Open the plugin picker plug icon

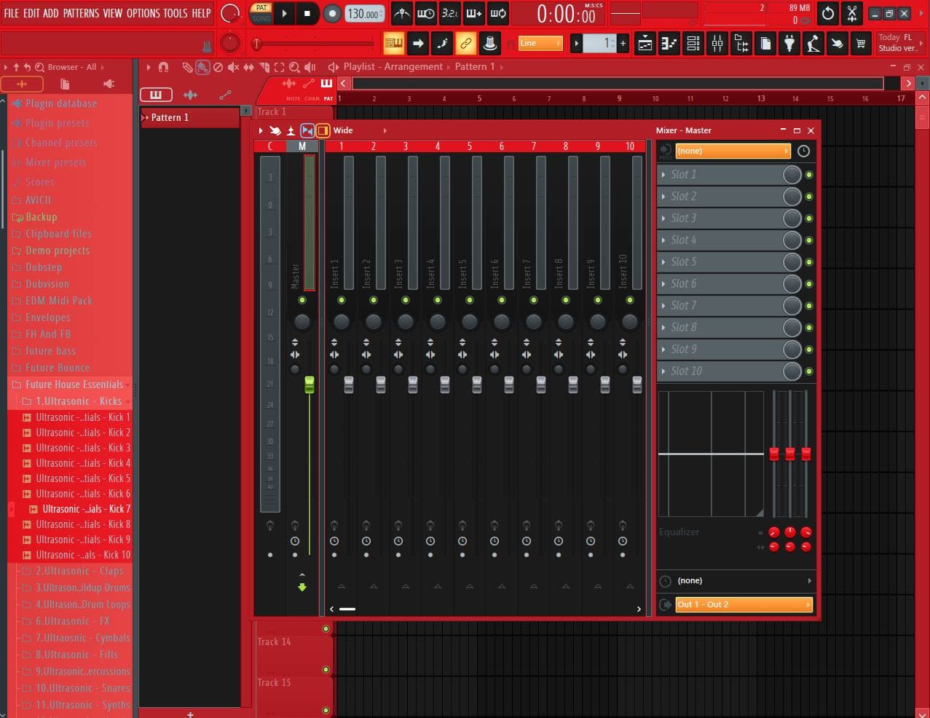point(789,44)
